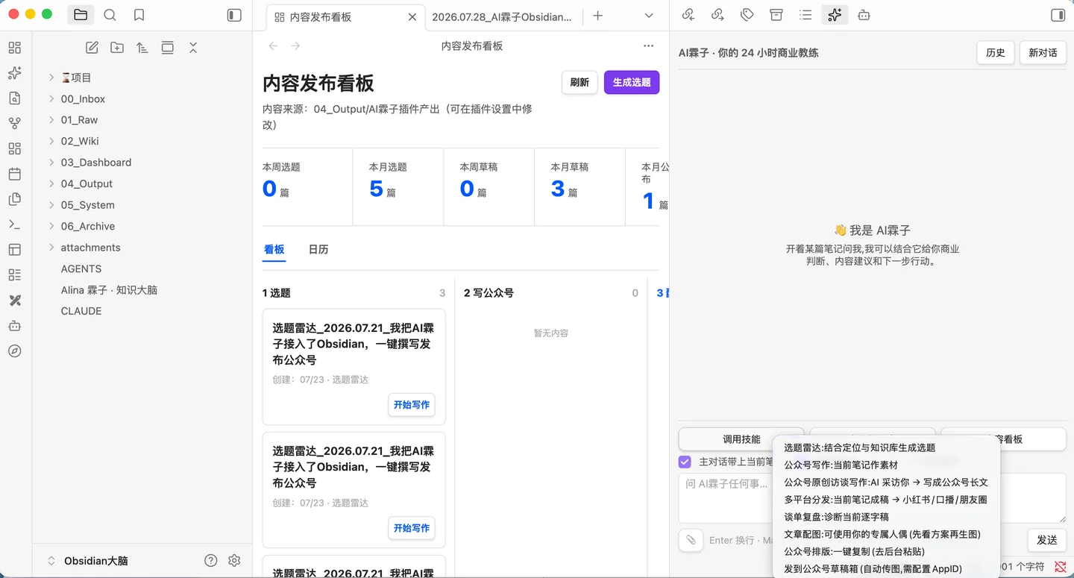Choose 多平台分发 skill from the menu

[886, 500]
